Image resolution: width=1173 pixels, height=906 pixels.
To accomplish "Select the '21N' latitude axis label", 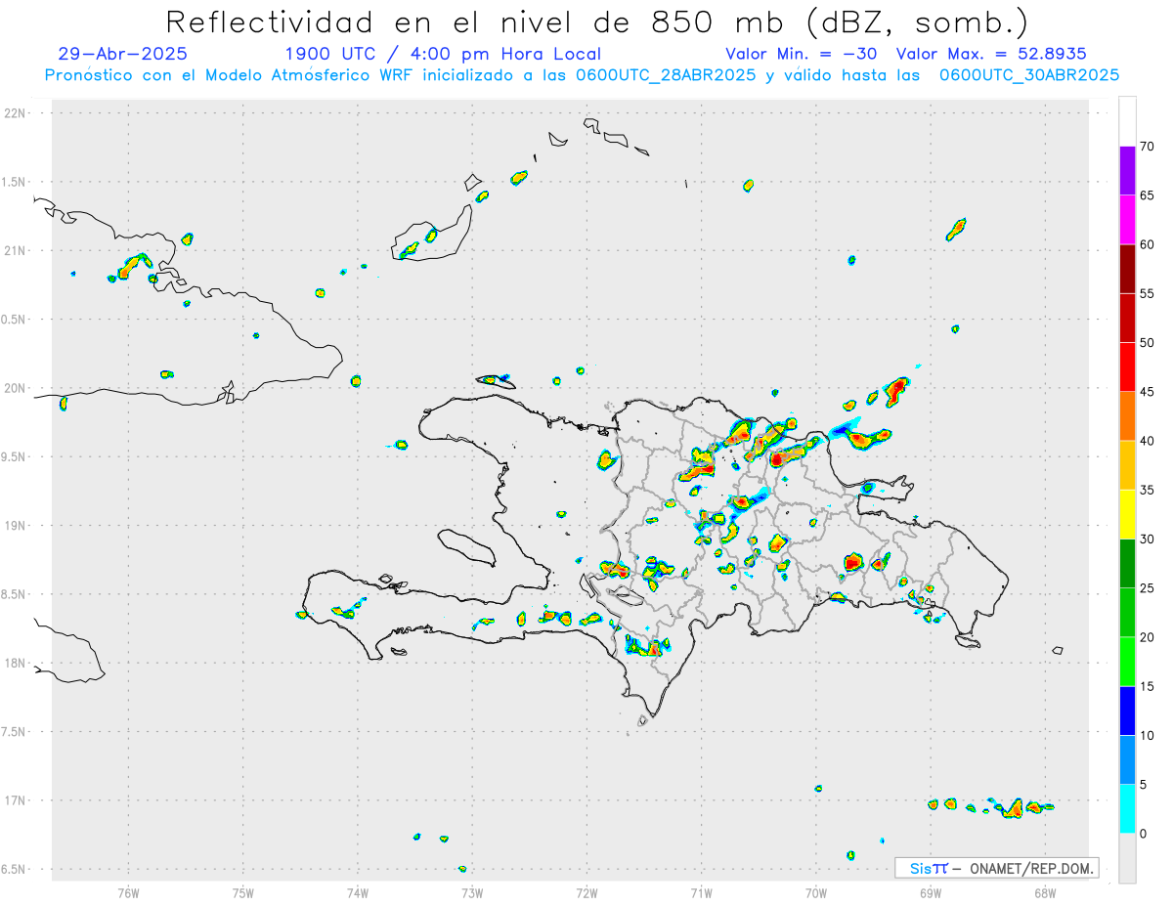I will click(17, 250).
